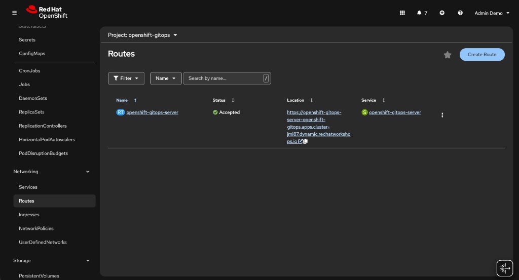
Task: Click the Routes page heading
Action: pyautogui.click(x=122, y=54)
